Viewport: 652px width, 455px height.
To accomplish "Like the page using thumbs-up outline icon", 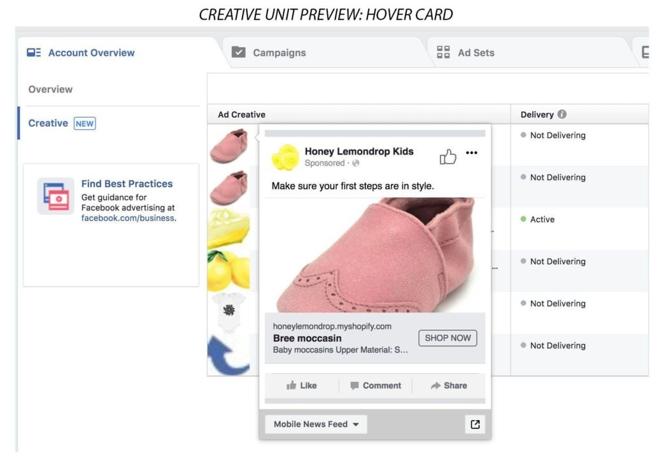I will (448, 157).
